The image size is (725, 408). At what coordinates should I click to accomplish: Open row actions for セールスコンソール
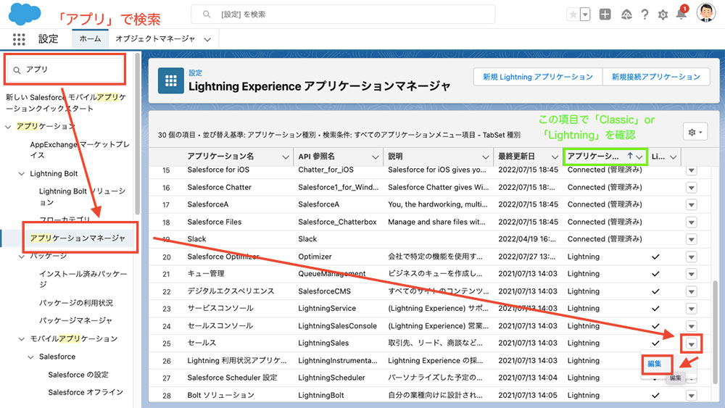point(691,326)
